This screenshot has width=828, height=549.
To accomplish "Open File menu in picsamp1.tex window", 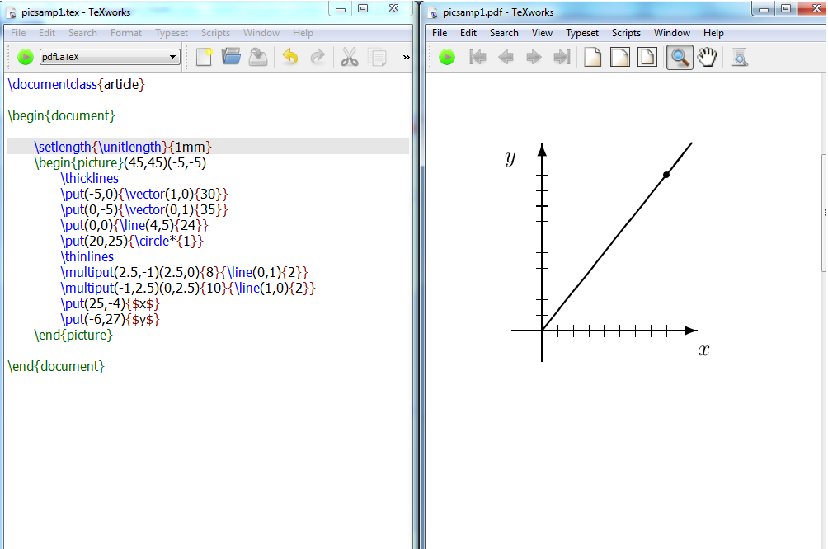I will click(18, 33).
